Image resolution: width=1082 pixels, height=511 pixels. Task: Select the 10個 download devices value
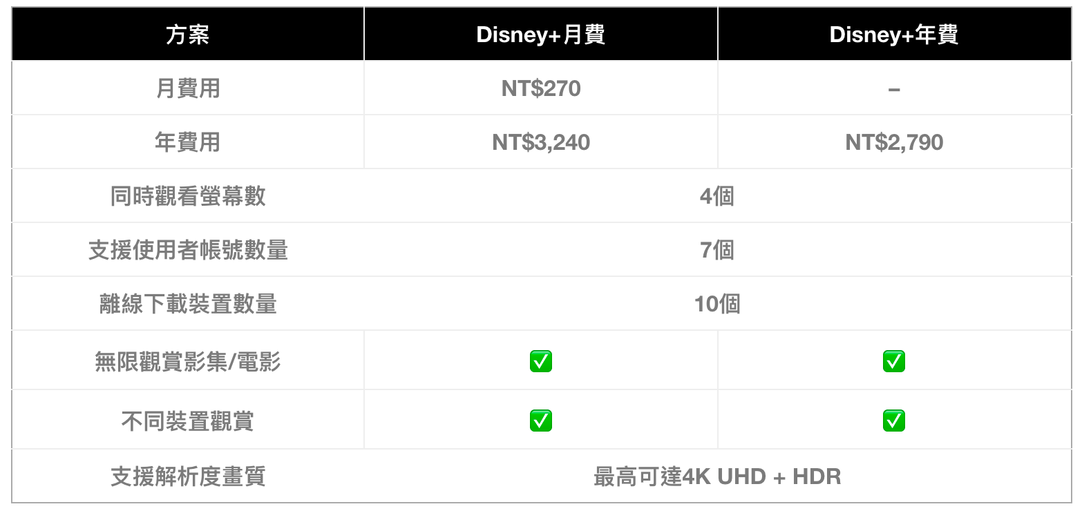click(x=717, y=304)
